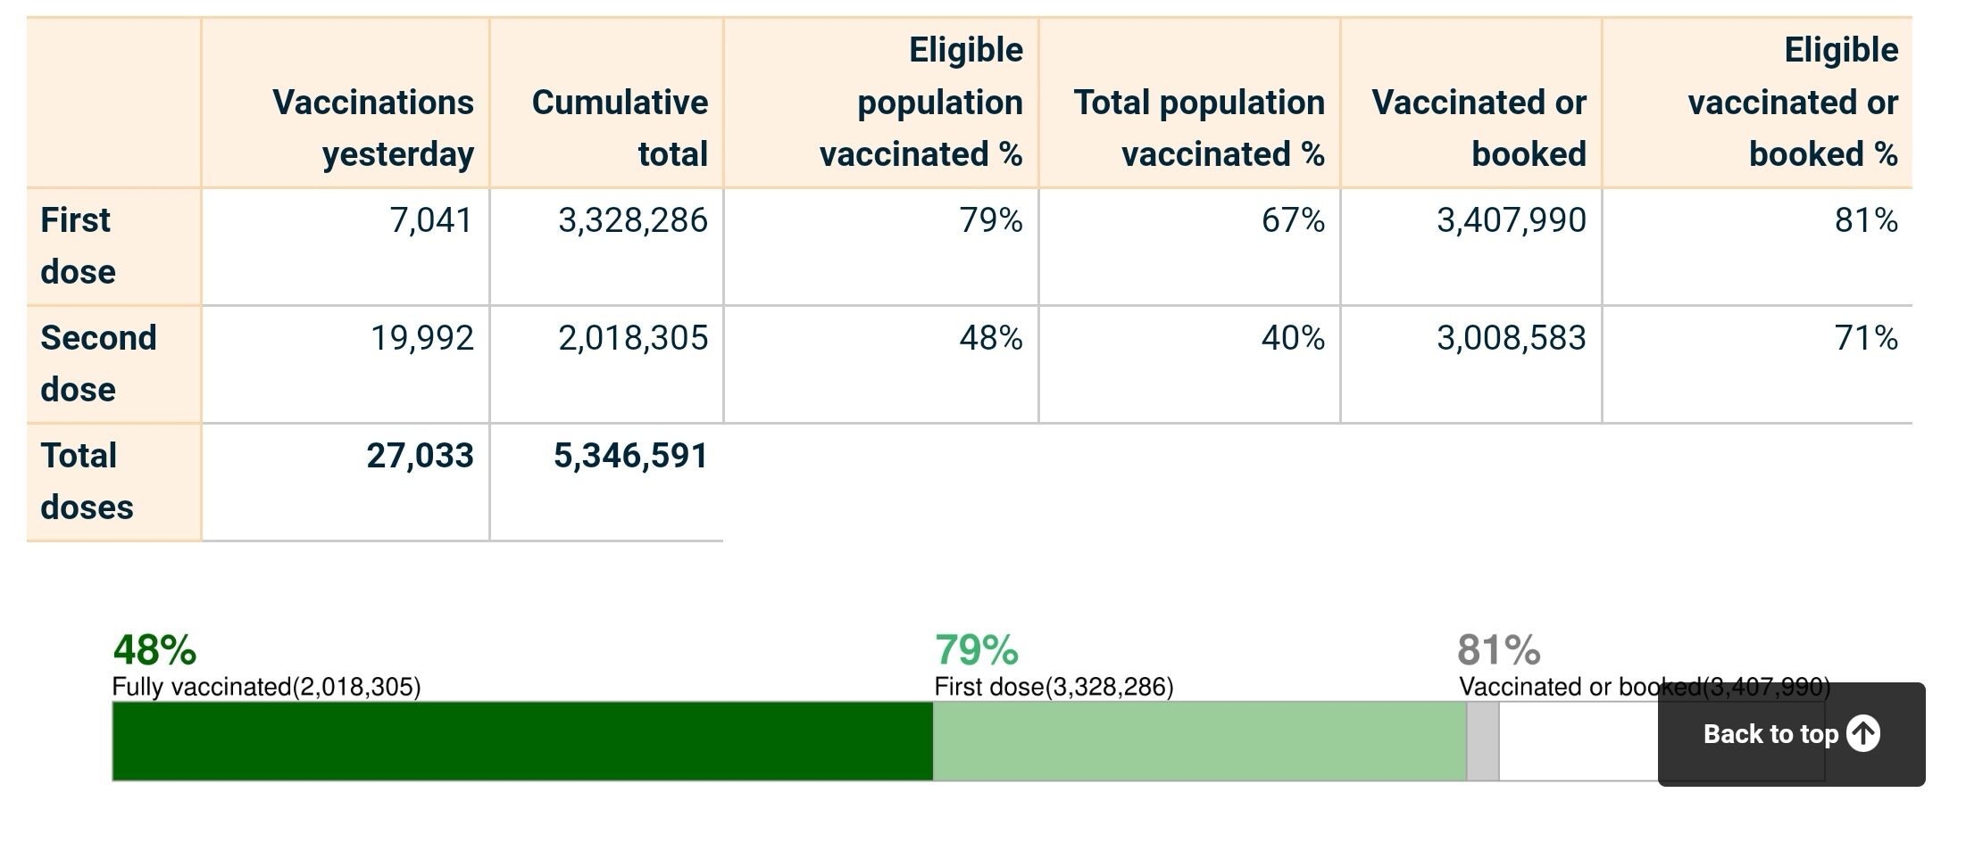The height and width of the screenshot is (867, 1966).
Task: Select the Cumulative total column header
Action: [619, 128]
